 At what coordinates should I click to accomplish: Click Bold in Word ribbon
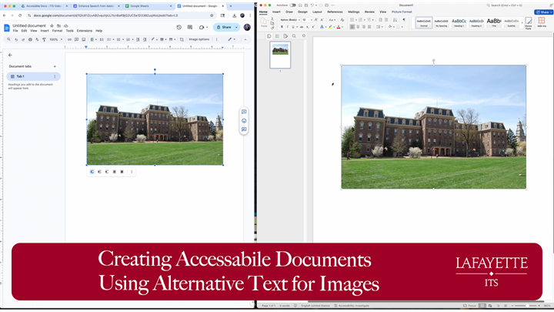coord(282,27)
